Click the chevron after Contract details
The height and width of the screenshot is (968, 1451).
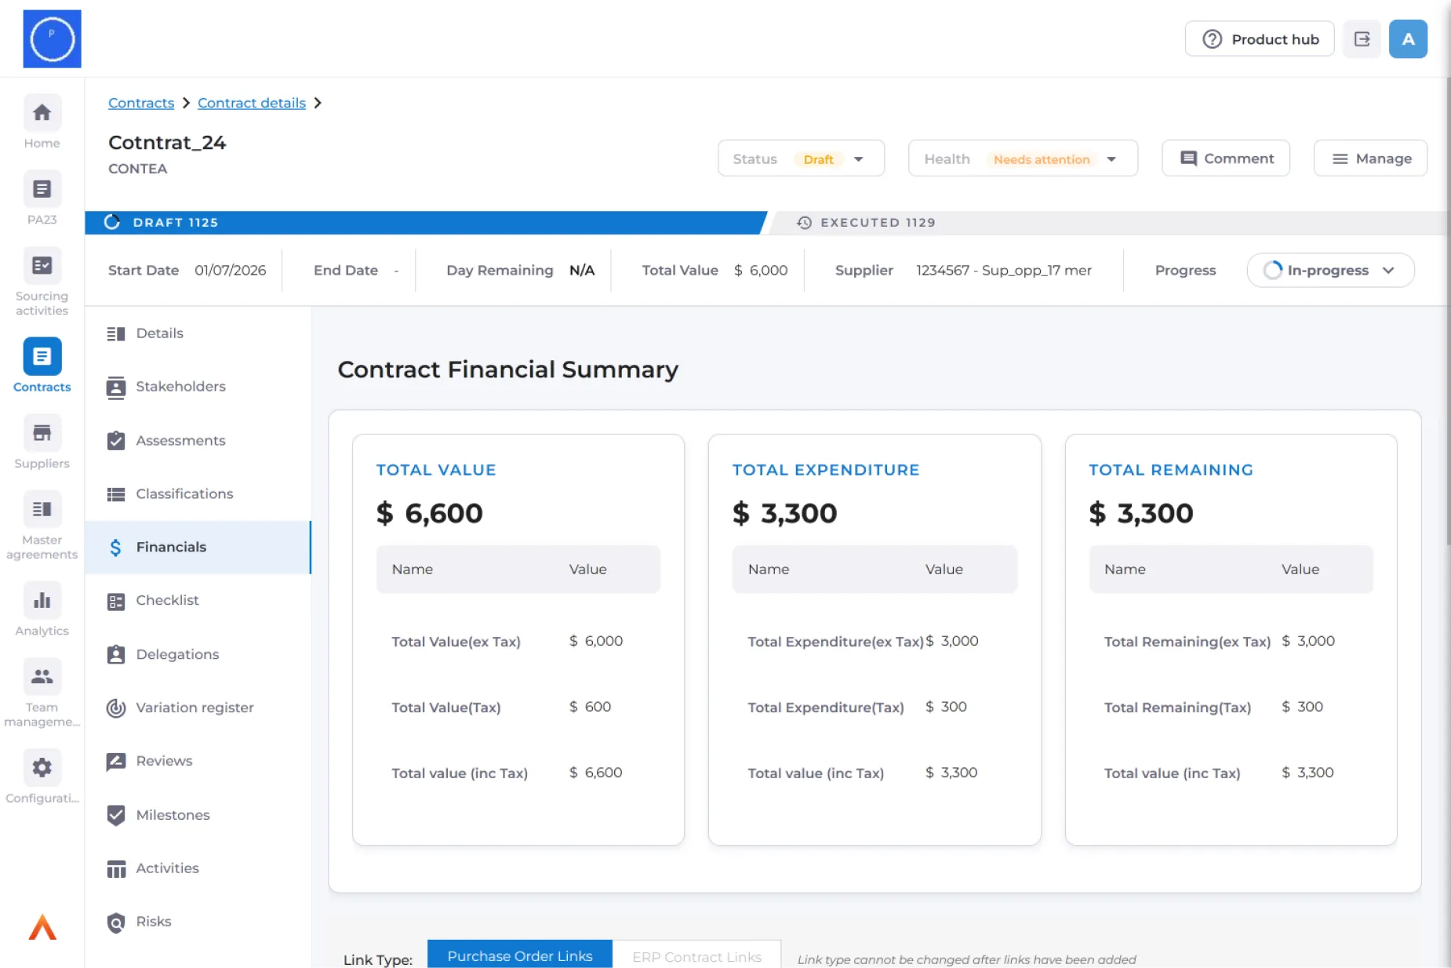pos(318,103)
